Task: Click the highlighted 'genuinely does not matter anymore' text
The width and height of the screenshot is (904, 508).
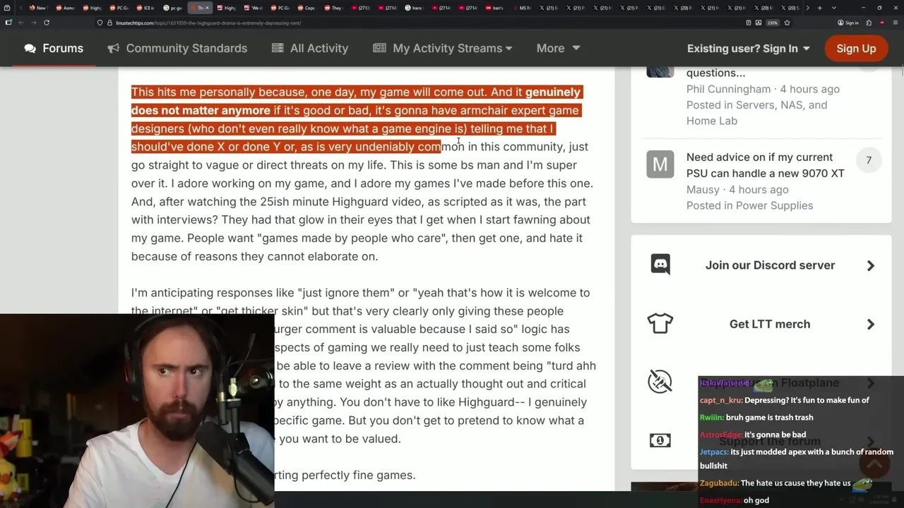Action: (355, 101)
